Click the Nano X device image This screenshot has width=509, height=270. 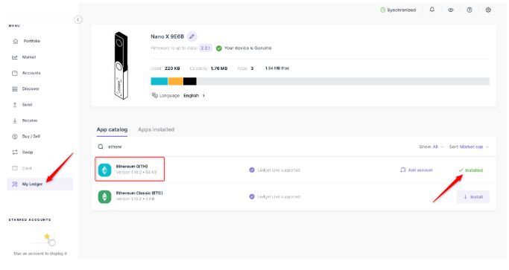pyautogui.click(x=121, y=65)
